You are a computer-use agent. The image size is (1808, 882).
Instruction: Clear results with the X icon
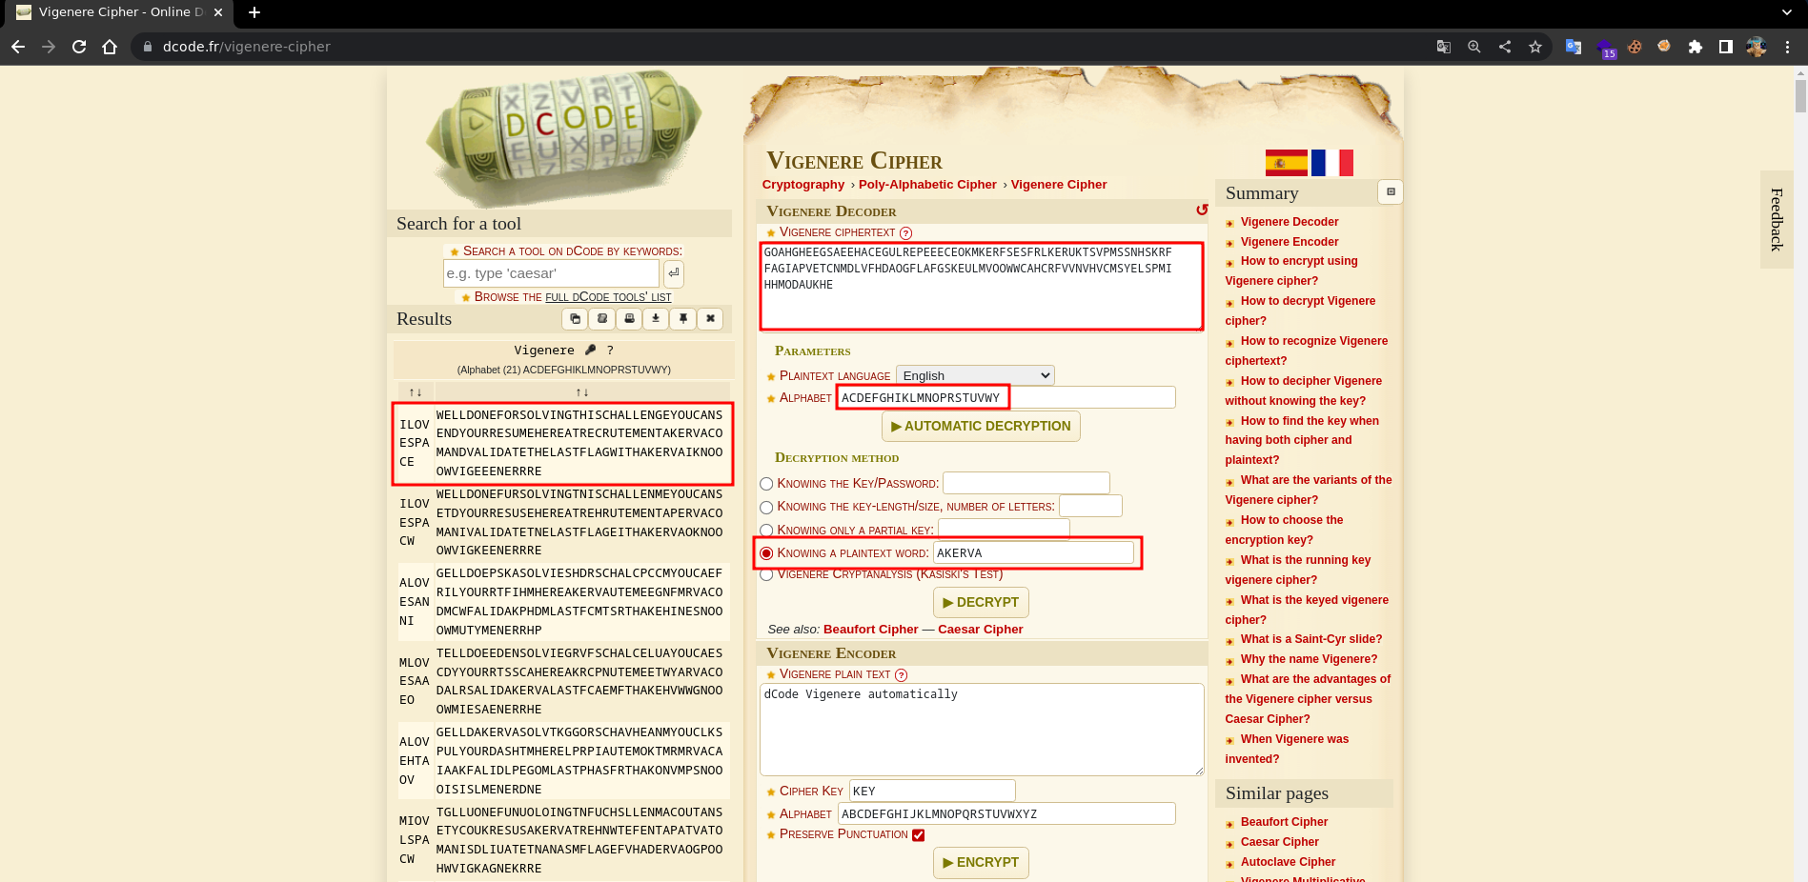coord(710,319)
